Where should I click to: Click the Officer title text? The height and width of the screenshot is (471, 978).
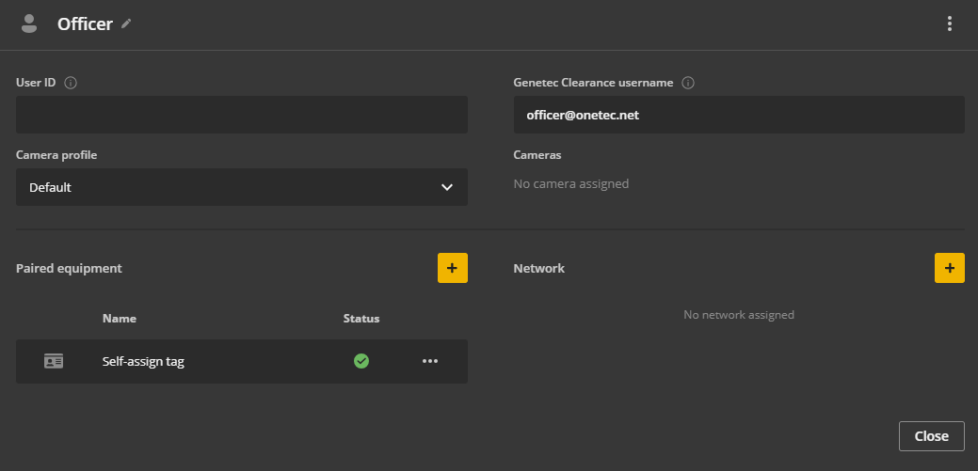85,24
